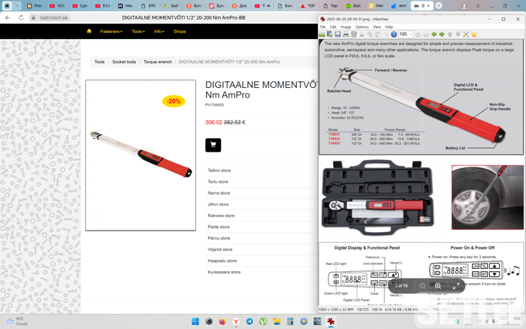Click the Copy icon in IrfanView toolbar
526x329 pixels.
(370, 35)
